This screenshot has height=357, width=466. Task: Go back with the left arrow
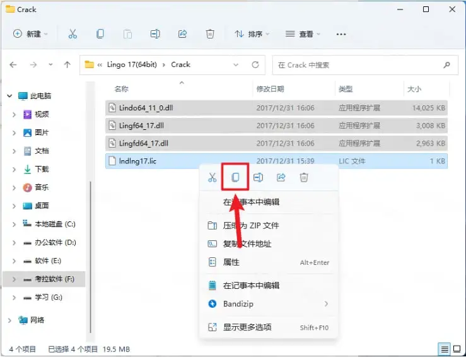pos(13,64)
